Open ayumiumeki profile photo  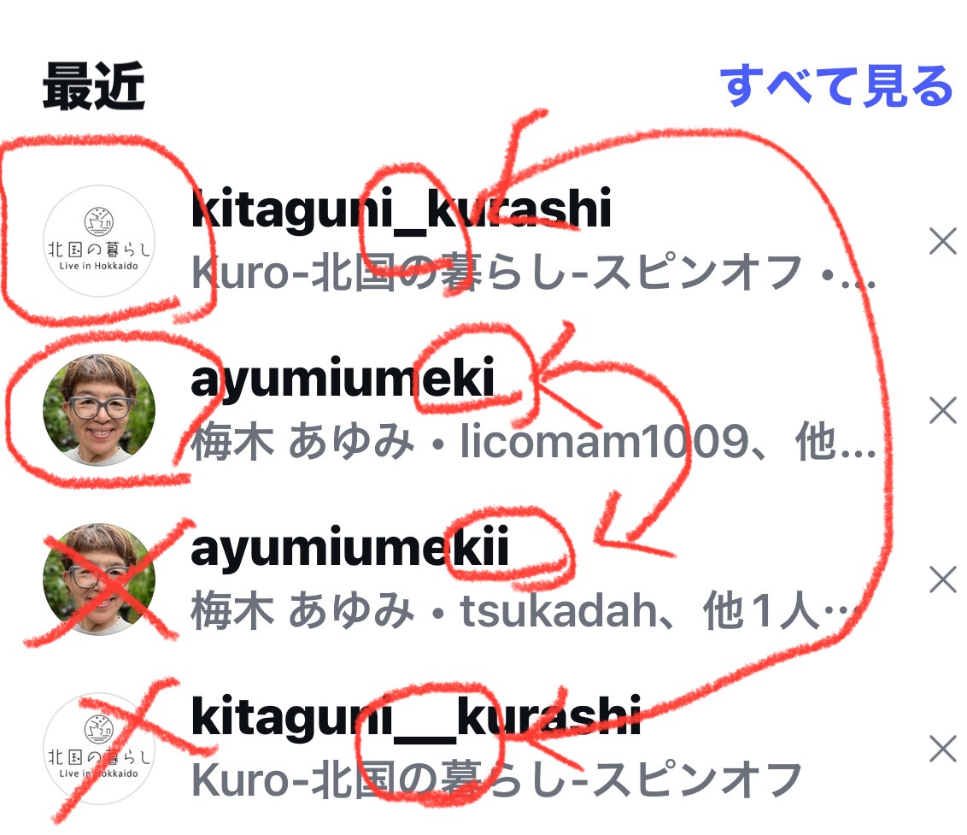point(99,410)
